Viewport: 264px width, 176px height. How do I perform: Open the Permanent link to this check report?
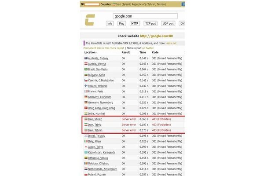click(x=104, y=48)
